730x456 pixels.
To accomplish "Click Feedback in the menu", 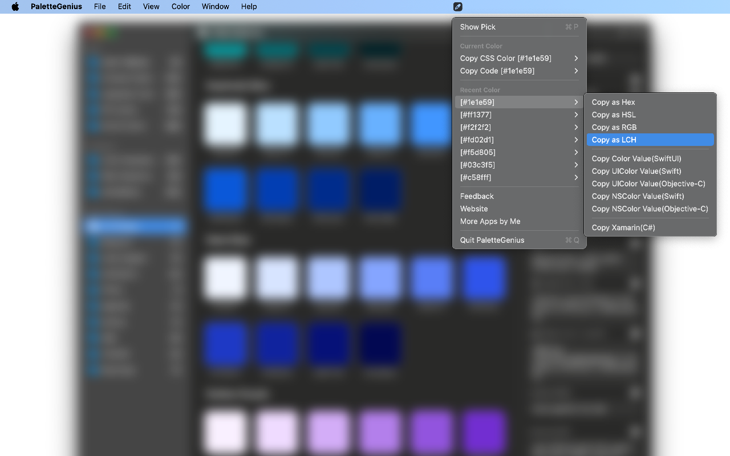I will tap(519, 196).
